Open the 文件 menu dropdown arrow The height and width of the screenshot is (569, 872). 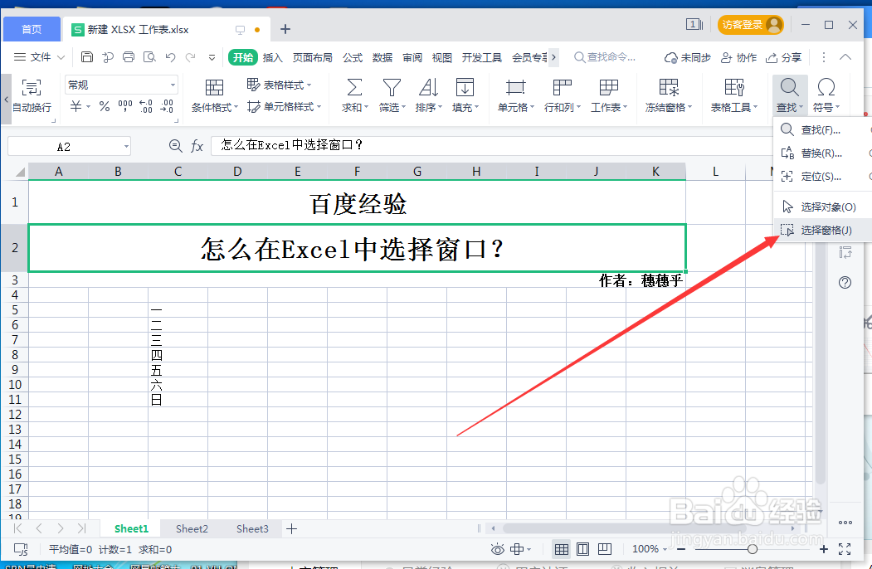pos(61,57)
